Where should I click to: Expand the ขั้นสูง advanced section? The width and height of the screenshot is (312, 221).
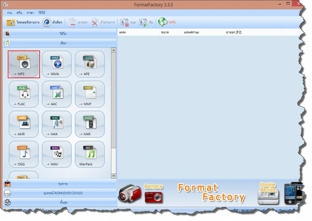point(60,202)
